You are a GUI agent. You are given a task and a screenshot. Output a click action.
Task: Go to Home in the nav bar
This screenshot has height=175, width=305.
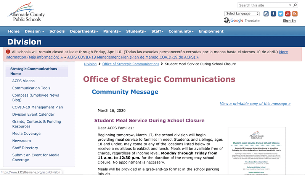(14, 31)
